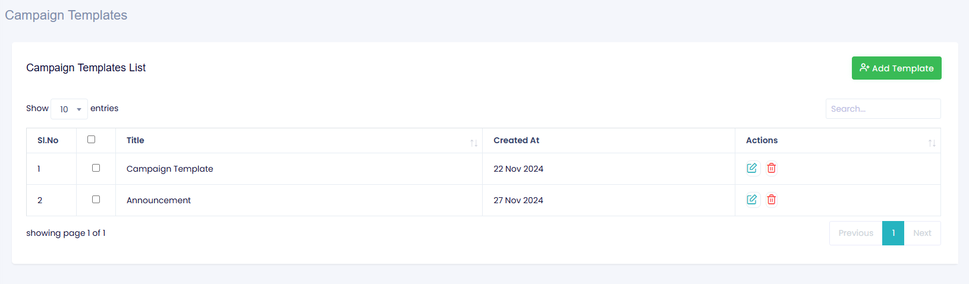This screenshot has width=969, height=284.
Task: Edit the Campaign Template row
Action: click(752, 168)
